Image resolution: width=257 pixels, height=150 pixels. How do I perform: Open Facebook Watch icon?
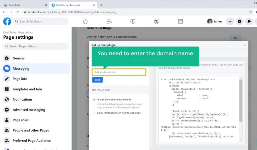coord(133,21)
